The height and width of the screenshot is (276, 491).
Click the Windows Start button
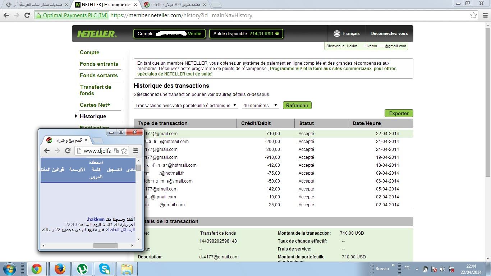coord(10,269)
